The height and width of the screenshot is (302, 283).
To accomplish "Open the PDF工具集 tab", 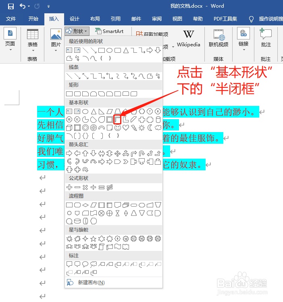I will 225,19.
